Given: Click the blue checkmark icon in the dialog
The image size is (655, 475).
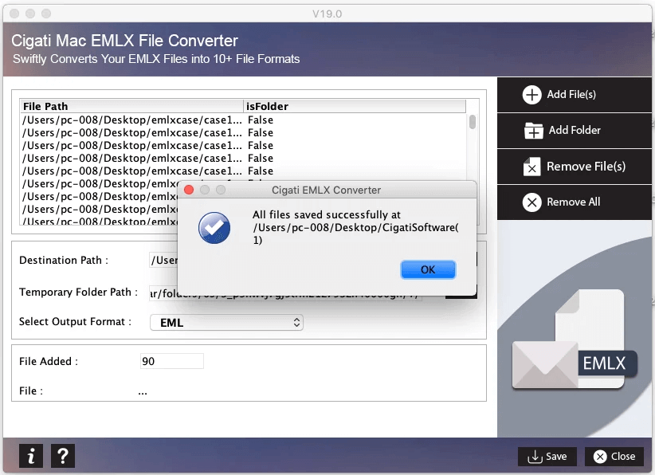Looking at the screenshot, I should click(x=214, y=228).
